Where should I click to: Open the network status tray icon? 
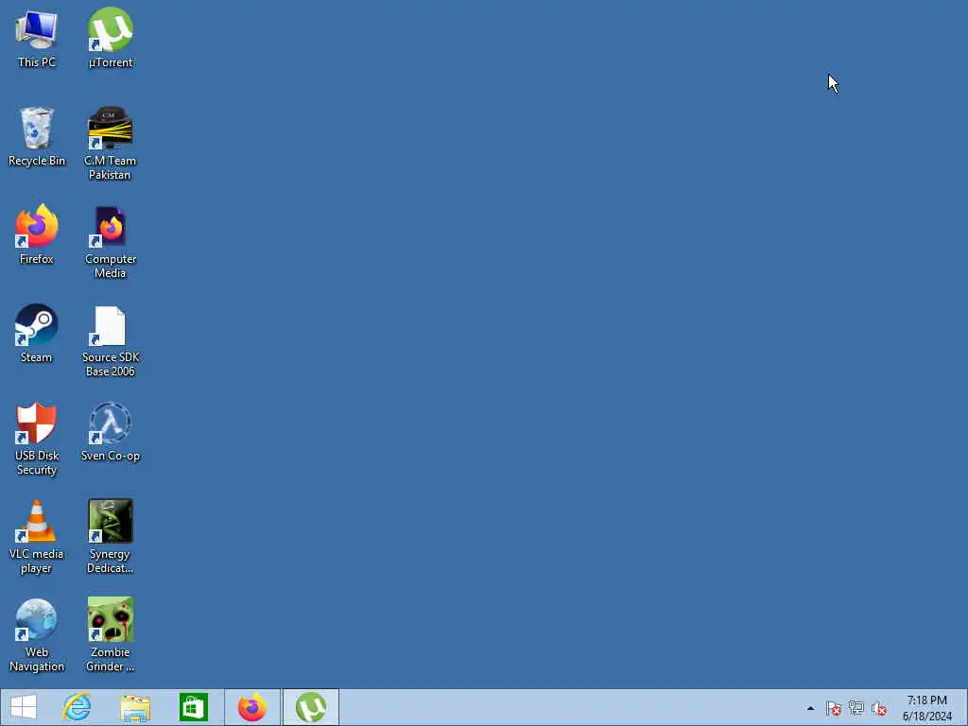(x=856, y=708)
